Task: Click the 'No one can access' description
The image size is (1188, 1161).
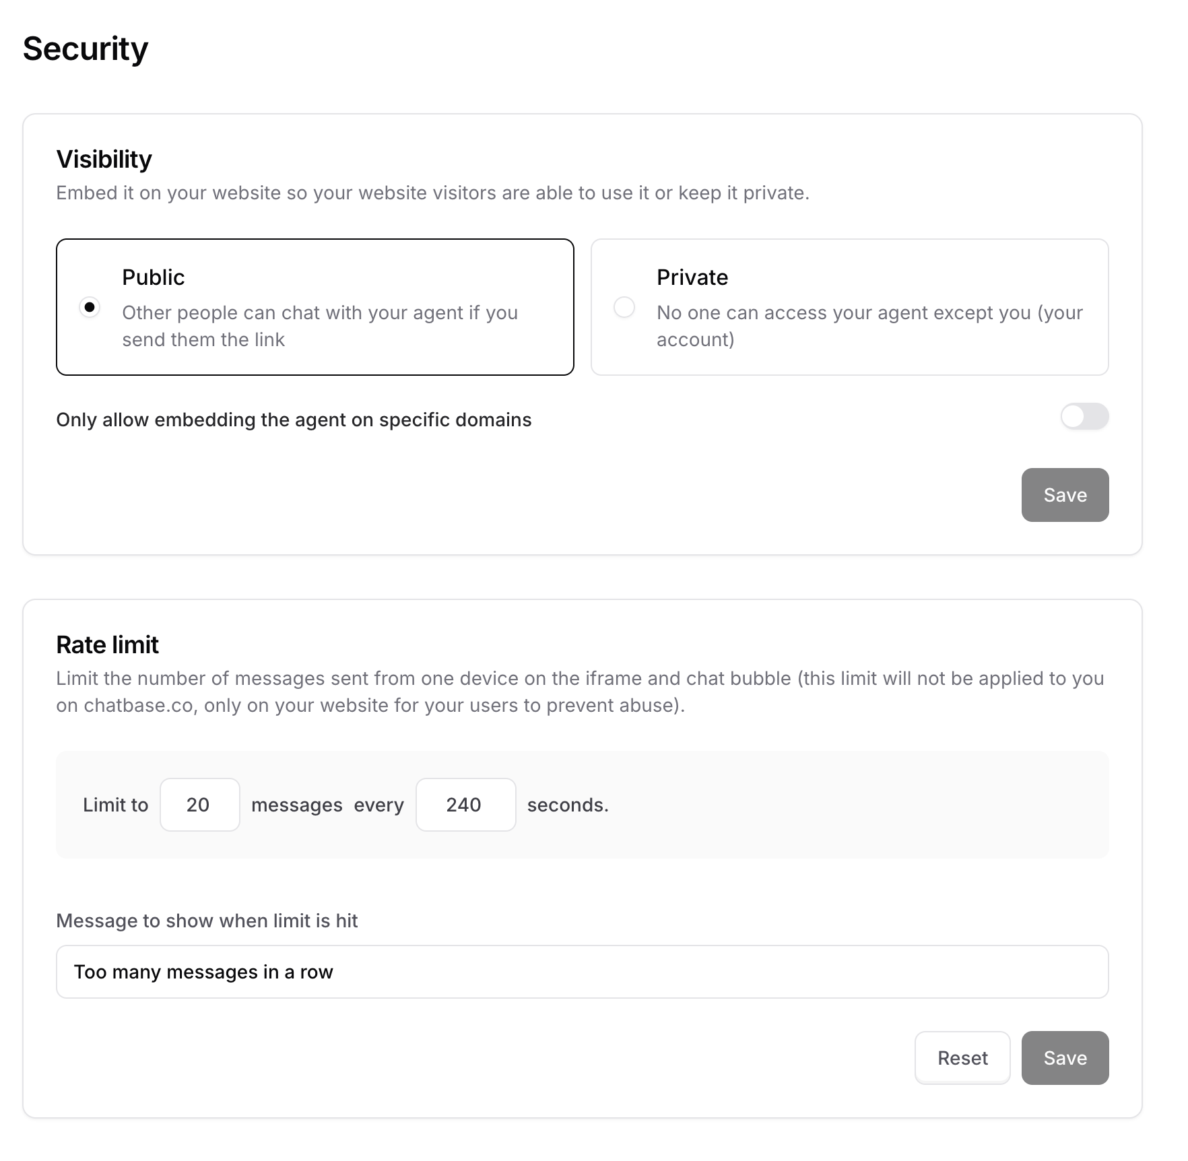Action: click(x=869, y=326)
